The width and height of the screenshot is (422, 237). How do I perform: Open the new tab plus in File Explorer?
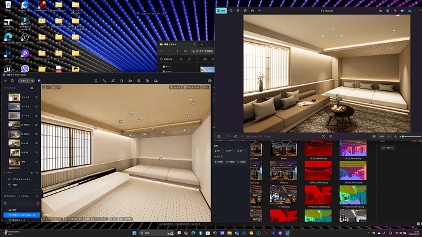202,45
